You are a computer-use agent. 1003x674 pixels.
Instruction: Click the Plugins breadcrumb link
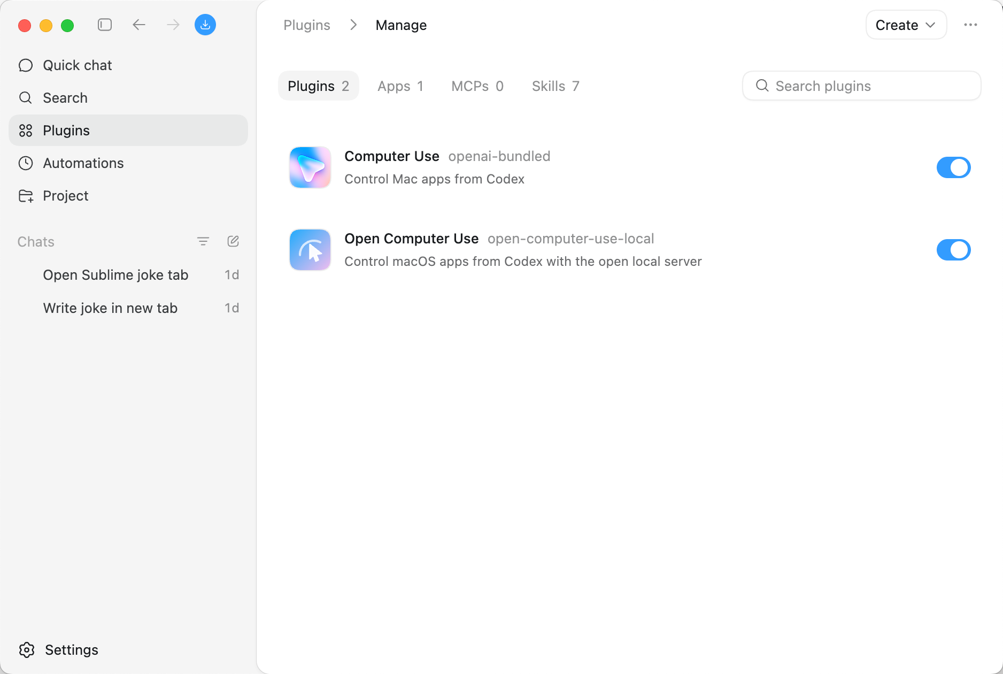pyautogui.click(x=307, y=25)
